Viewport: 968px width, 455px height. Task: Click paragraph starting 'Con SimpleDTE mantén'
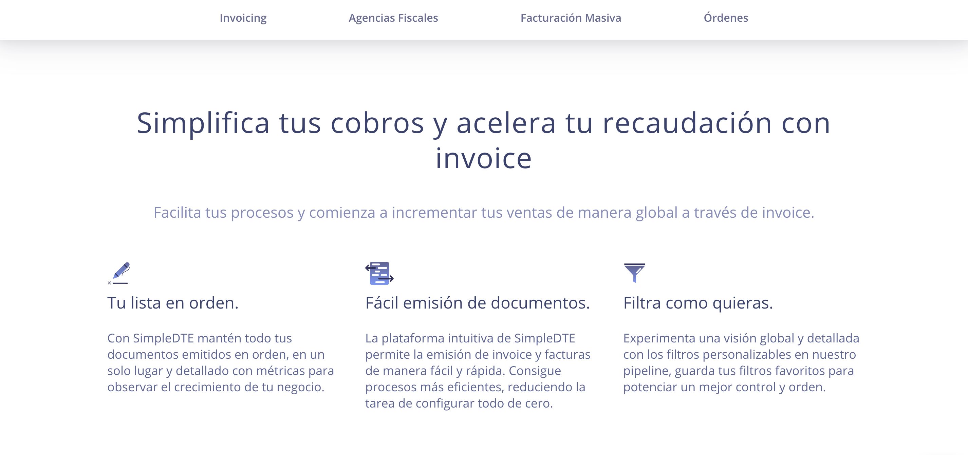pos(220,362)
